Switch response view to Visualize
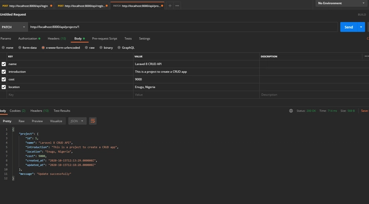This screenshot has width=369, height=204. coord(56,121)
